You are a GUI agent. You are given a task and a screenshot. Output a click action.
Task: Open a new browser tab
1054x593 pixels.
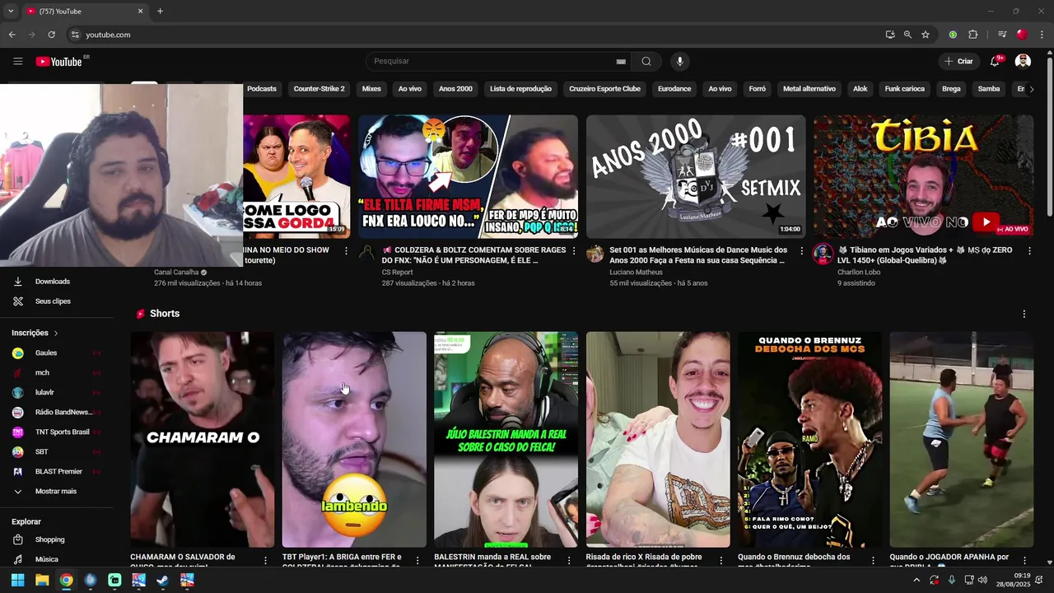pyautogui.click(x=160, y=12)
